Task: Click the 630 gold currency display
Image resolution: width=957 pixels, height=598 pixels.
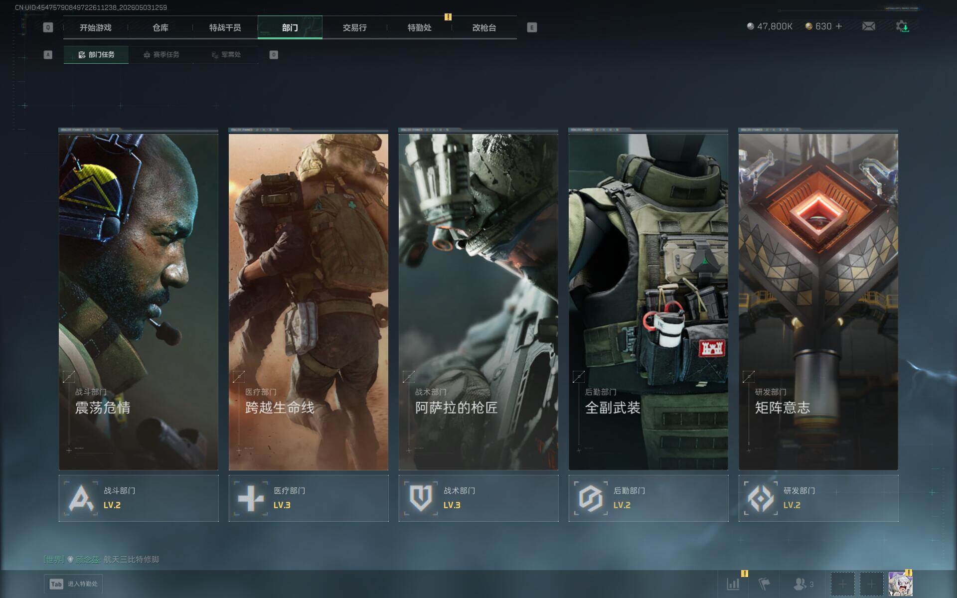Action: (818, 26)
